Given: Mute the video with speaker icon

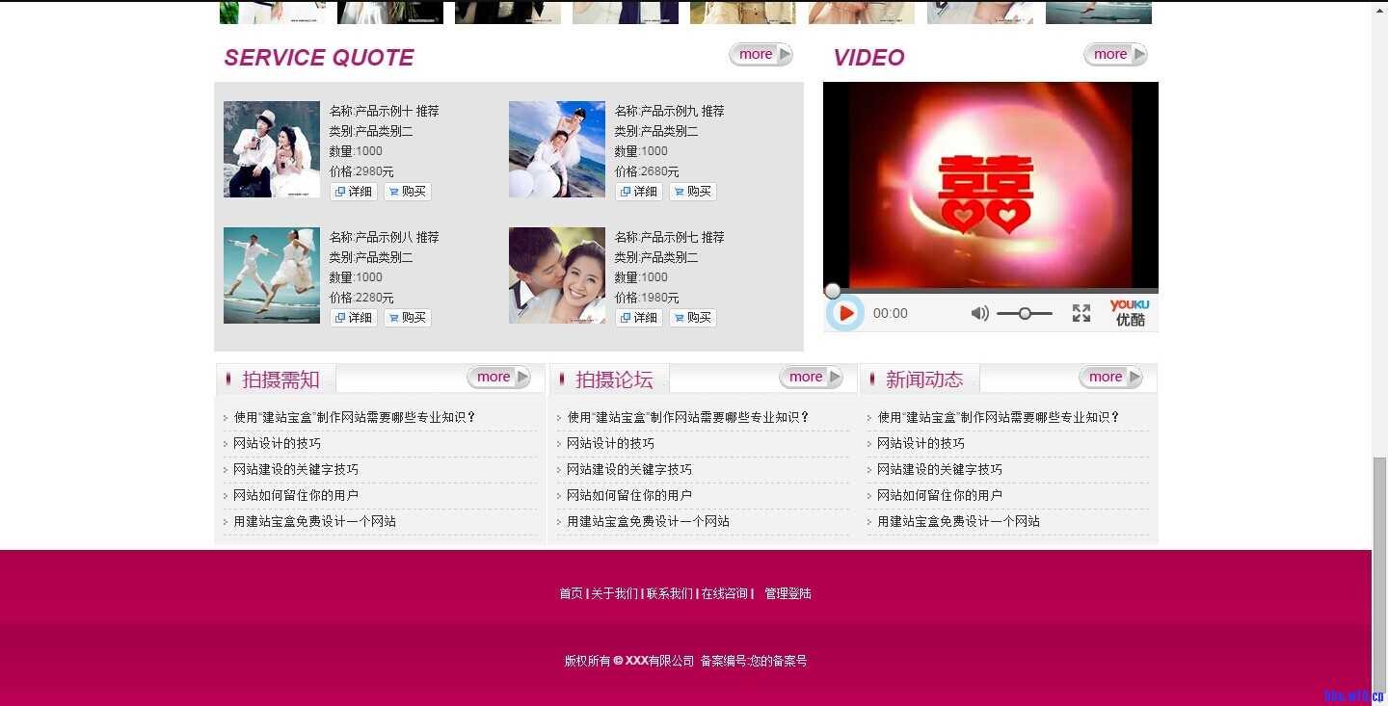Looking at the screenshot, I should (979, 313).
